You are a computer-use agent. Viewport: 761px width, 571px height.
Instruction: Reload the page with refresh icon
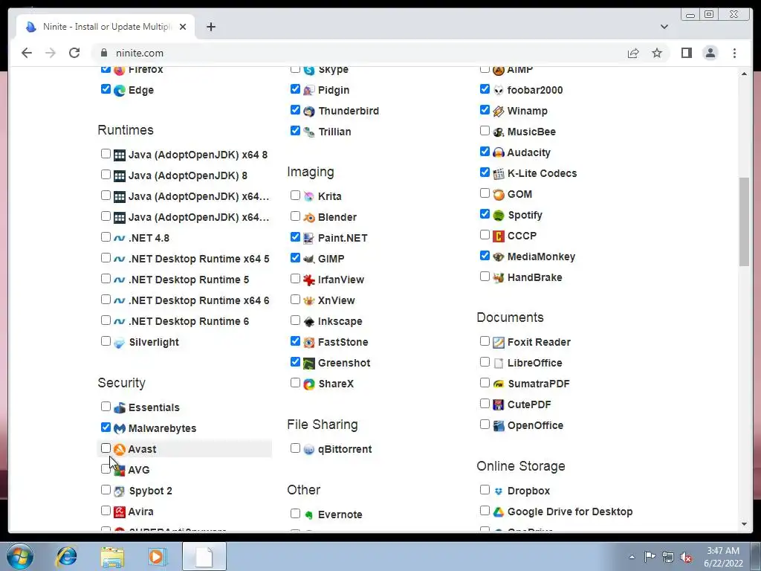point(74,53)
